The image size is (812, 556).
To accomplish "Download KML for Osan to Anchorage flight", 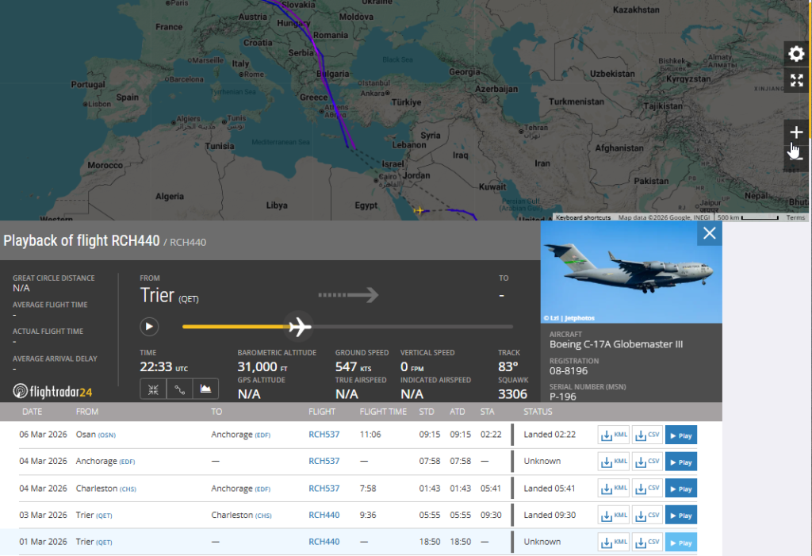I will [x=613, y=435].
